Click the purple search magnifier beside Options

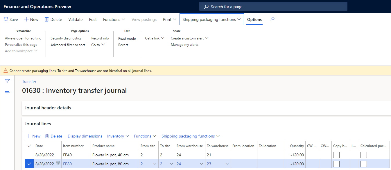(272, 19)
